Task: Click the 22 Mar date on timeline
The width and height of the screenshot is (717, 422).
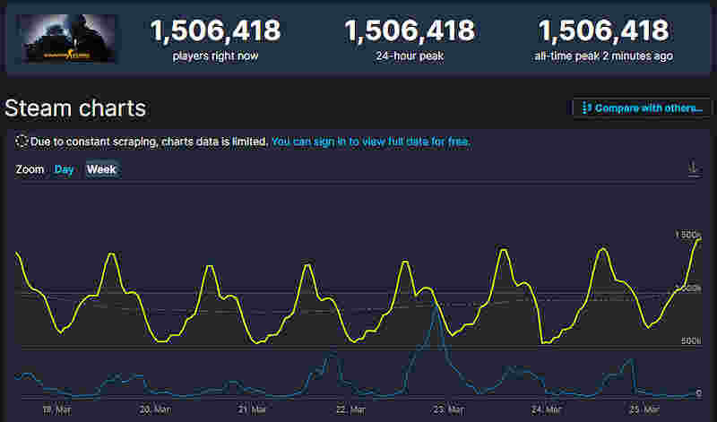Action: pyautogui.click(x=350, y=409)
